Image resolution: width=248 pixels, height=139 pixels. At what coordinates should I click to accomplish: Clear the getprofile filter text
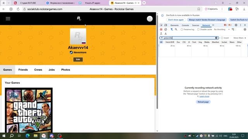216,38
